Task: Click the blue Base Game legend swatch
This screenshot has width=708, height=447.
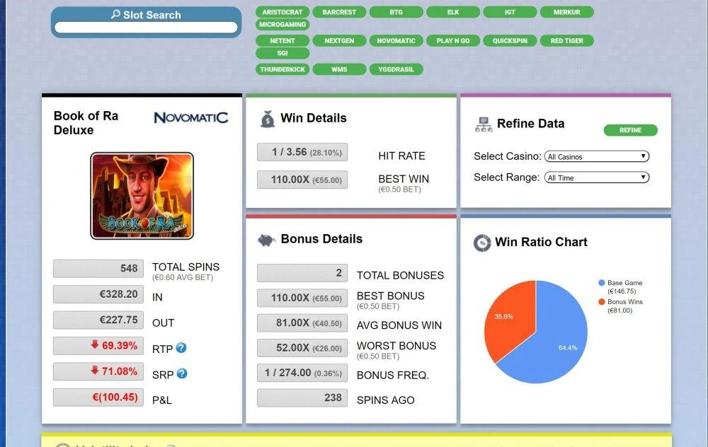Action: (x=601, y=283)
